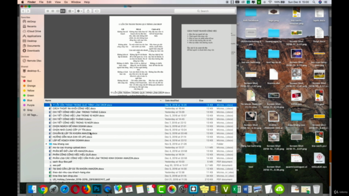Switch Finder to list view

(52, 11)
